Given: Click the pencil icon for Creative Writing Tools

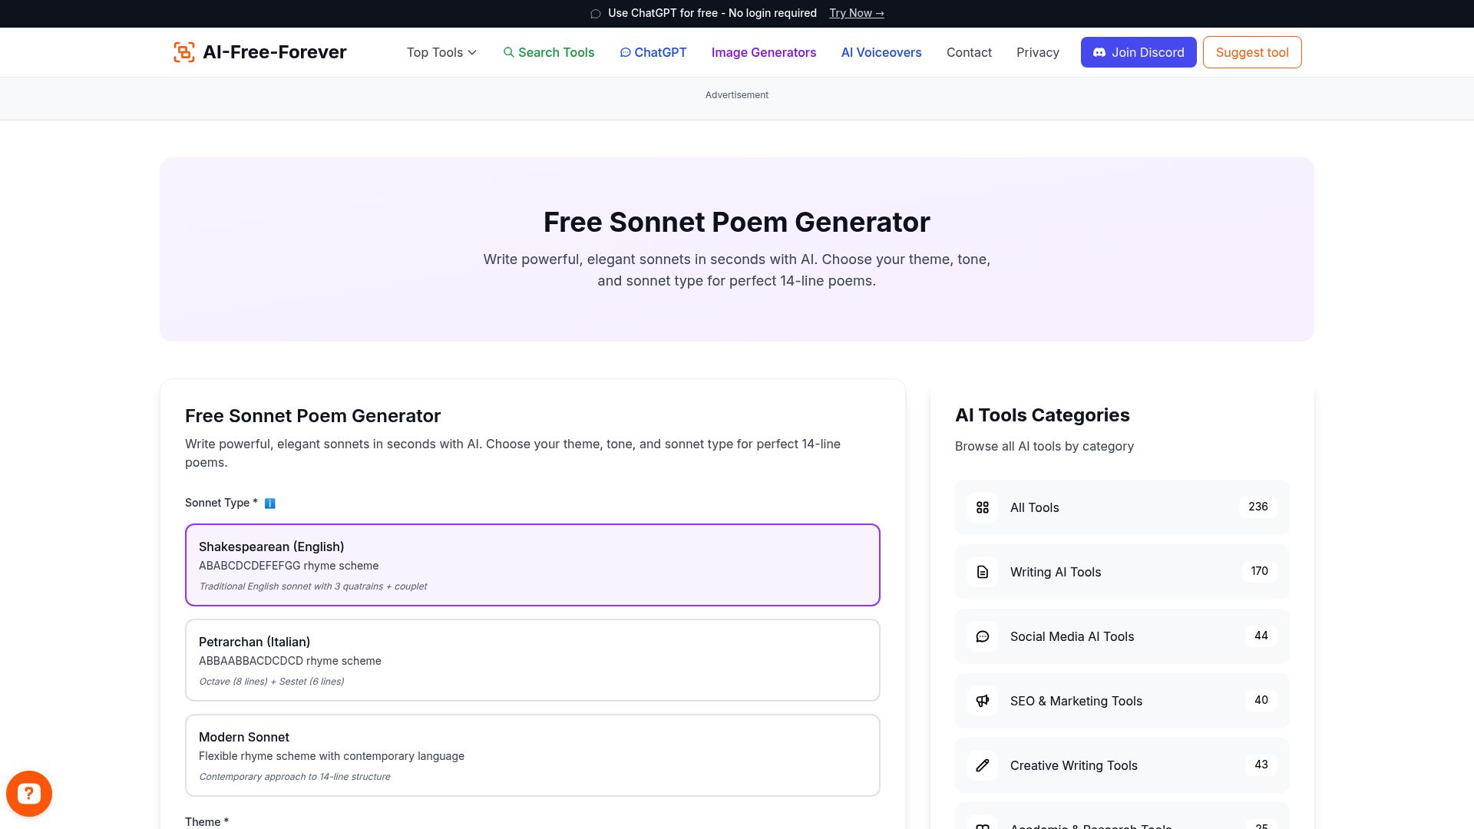Looking at the screenshot, I should [x=982, y=765].
